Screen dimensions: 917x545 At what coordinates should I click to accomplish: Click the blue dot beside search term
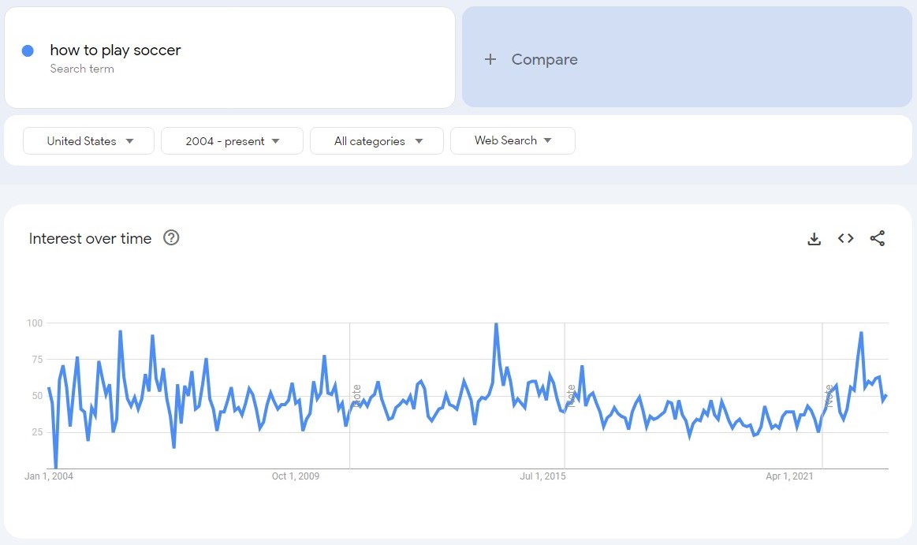28,50
